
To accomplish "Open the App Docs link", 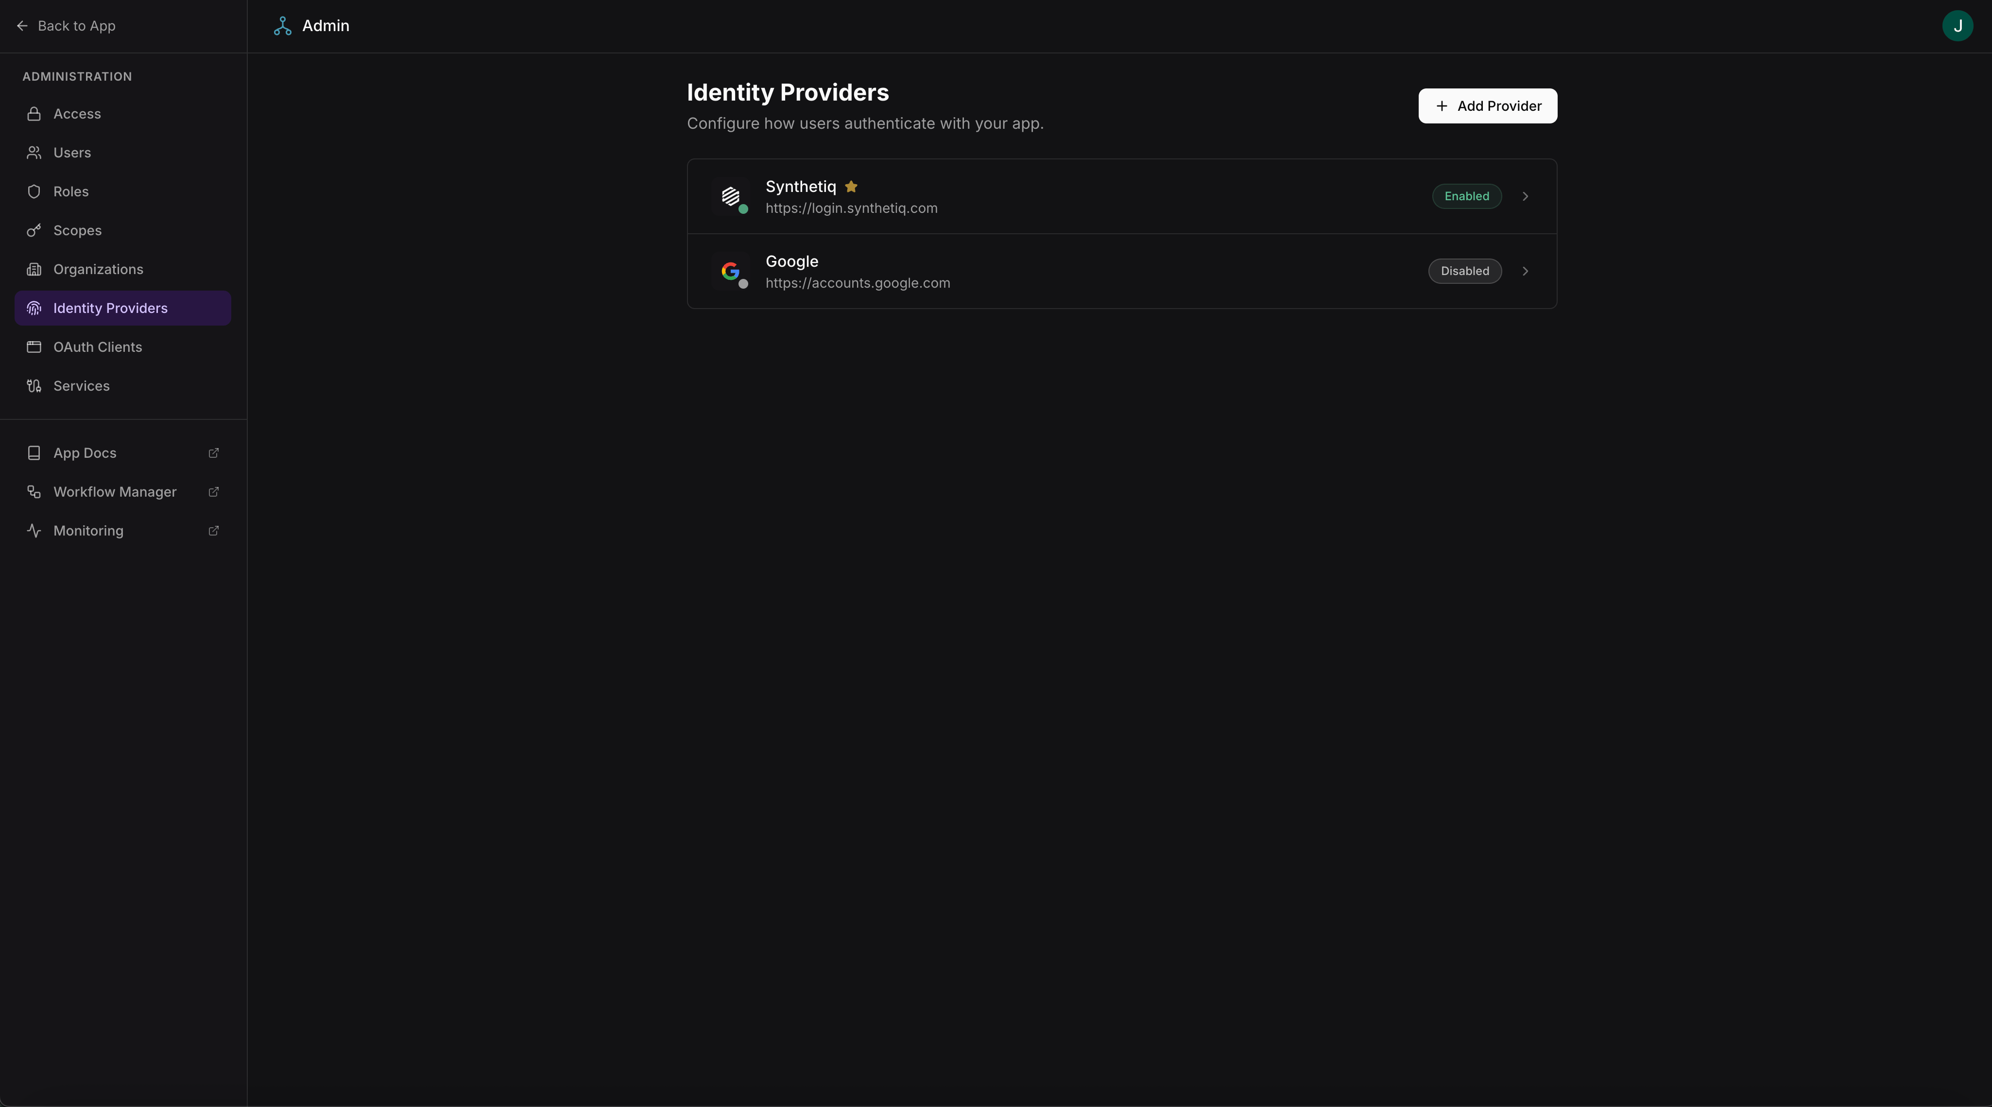I will 123,453.
